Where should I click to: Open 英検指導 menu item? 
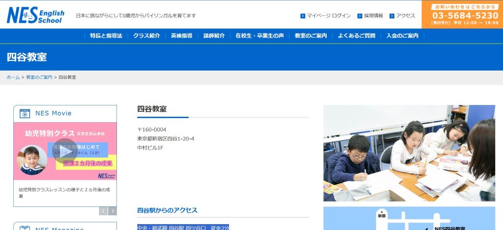coord(182,36)
